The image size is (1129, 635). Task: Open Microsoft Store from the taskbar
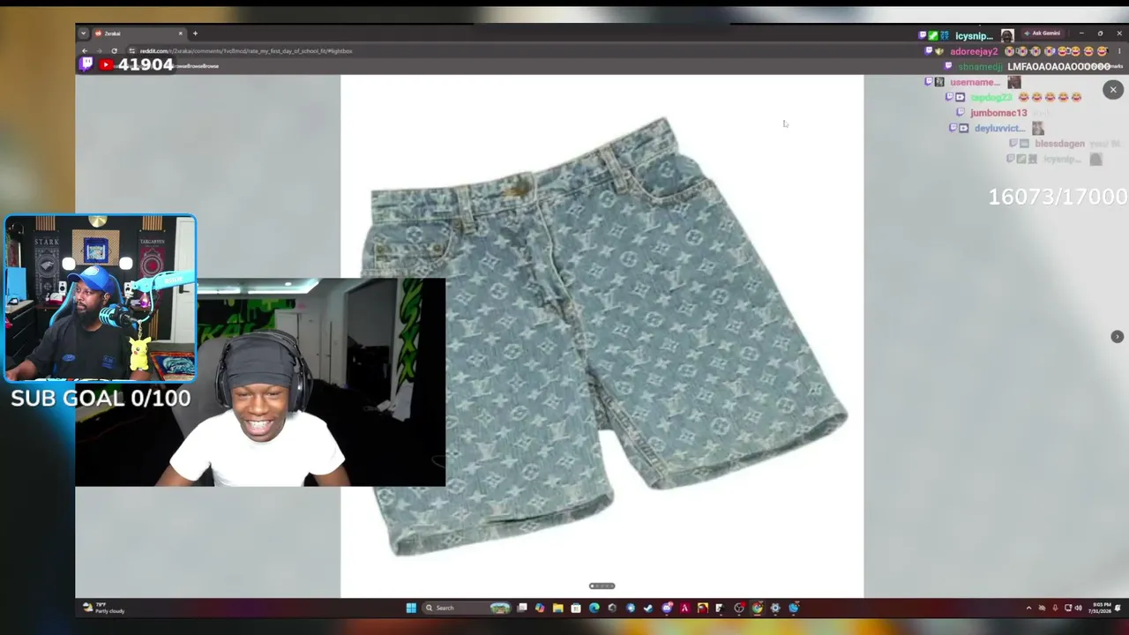576,608
